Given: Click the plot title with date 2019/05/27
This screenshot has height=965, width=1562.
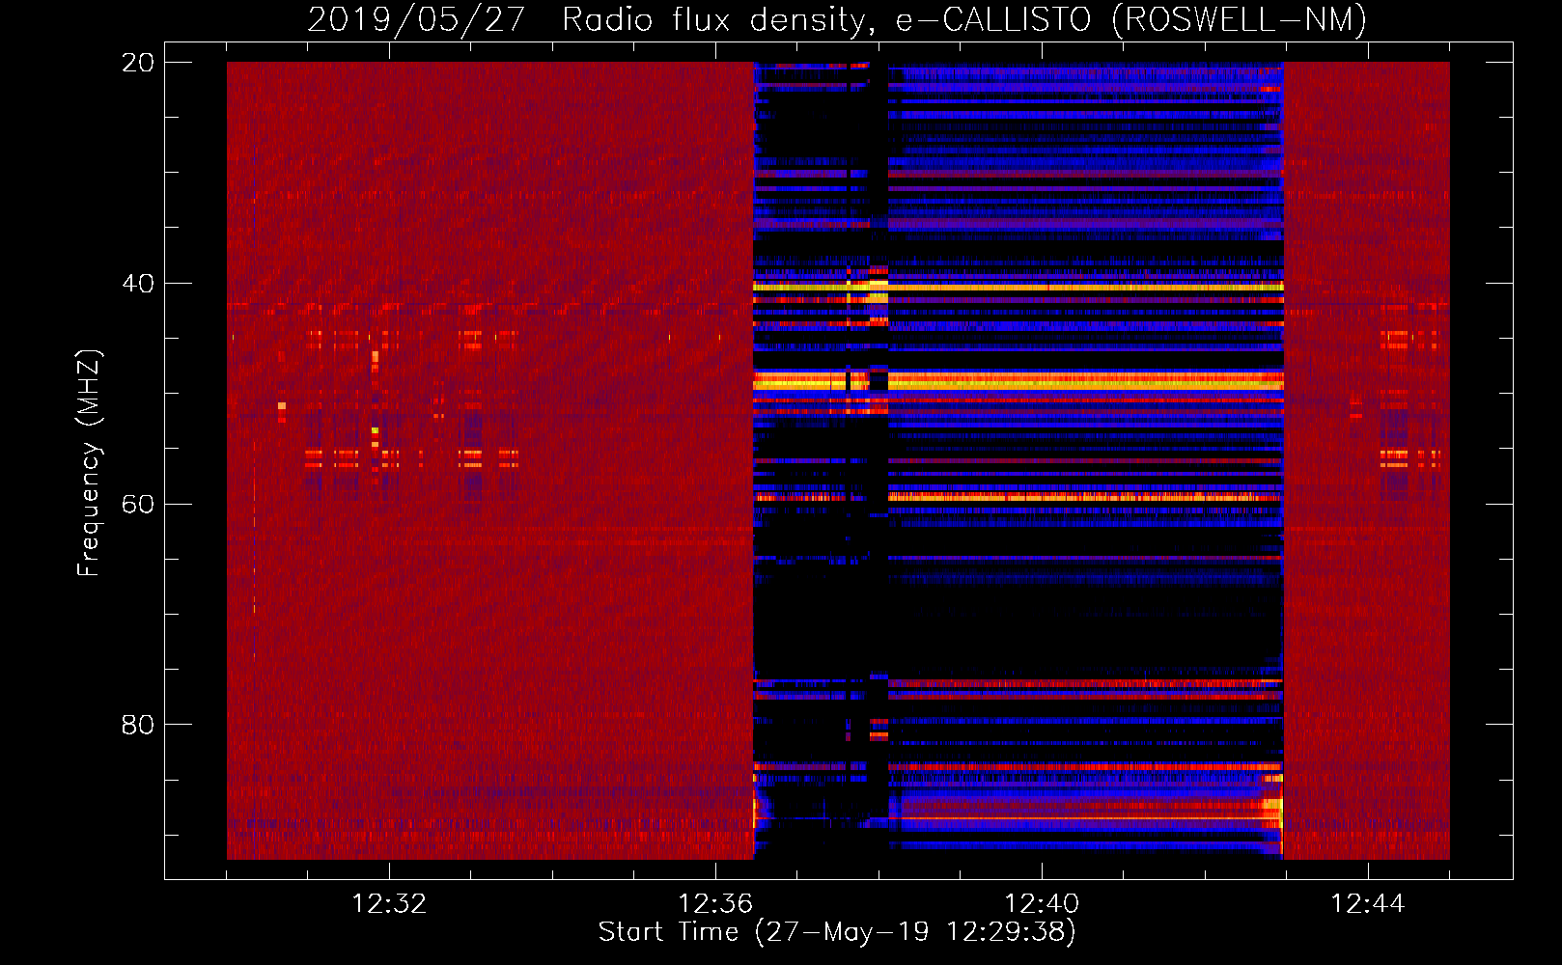Looking at the screenshot, I should coord(837,20).
